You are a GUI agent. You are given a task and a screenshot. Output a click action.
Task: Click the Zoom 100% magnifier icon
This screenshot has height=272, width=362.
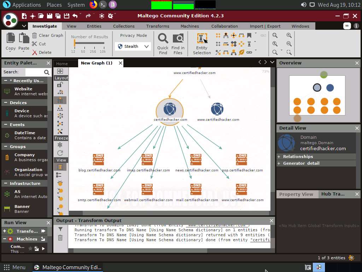[x=275, y=44]
